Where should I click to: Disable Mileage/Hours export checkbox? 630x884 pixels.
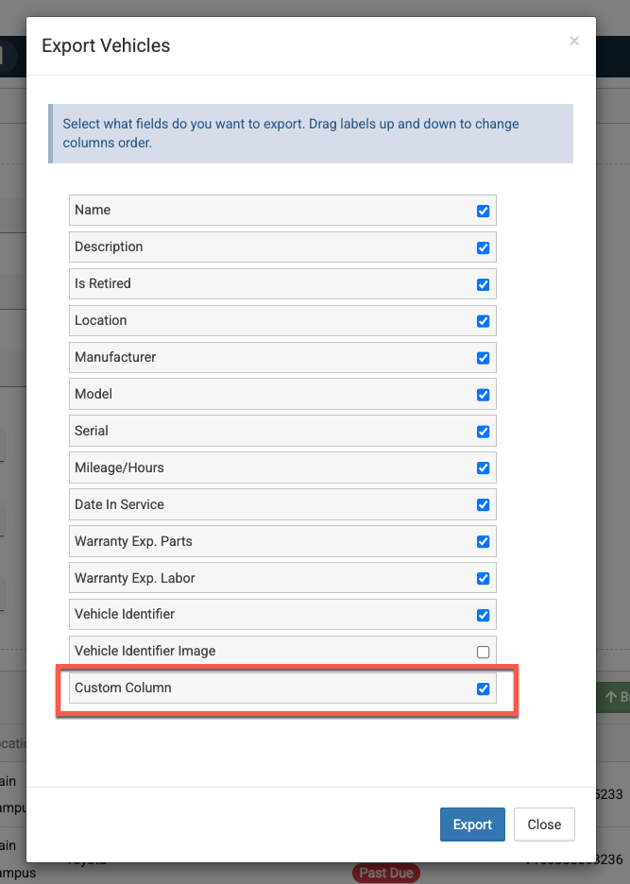(483, 468)
